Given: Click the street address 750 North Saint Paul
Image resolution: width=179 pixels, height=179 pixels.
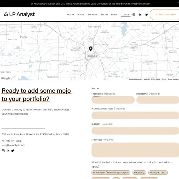Looking at the screenshot, I should 35,134.
